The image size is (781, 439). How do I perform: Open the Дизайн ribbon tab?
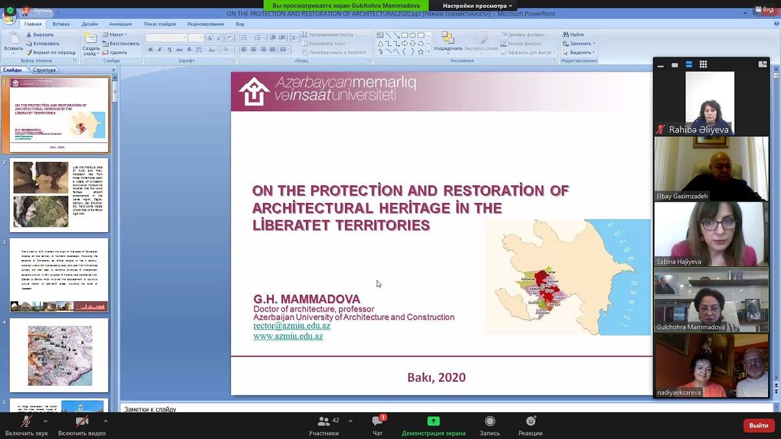[90, 24]
